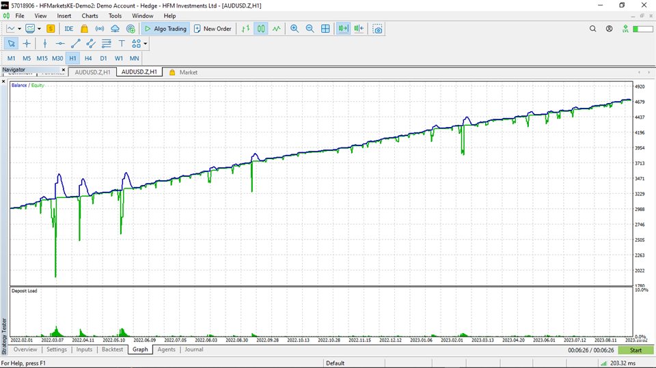
Task: Open the Market shopping bag toolbar icon
Action: coord(84,29)
